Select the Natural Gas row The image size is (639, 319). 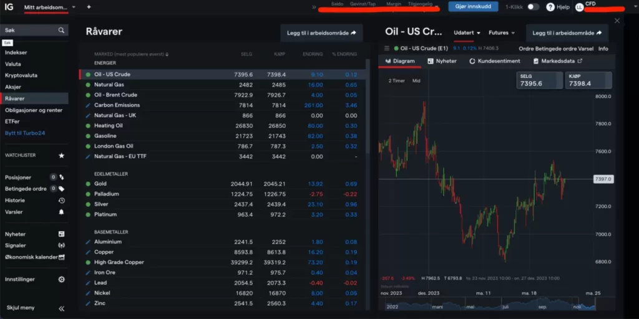(222, 85)
